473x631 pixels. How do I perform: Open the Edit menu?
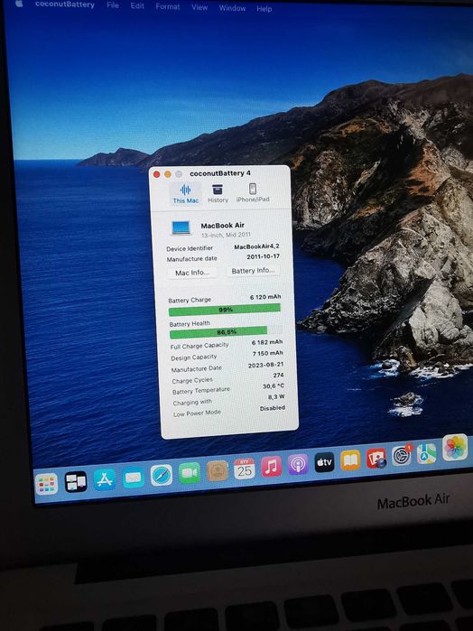click(137, 5)
